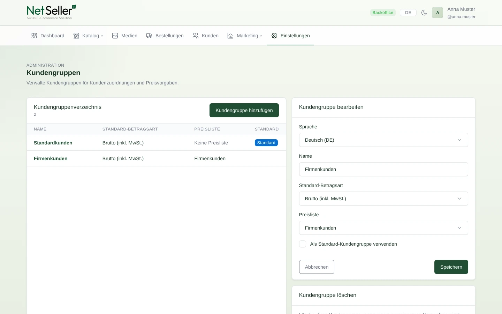Select the Einstellungen tab

[290, 36]
